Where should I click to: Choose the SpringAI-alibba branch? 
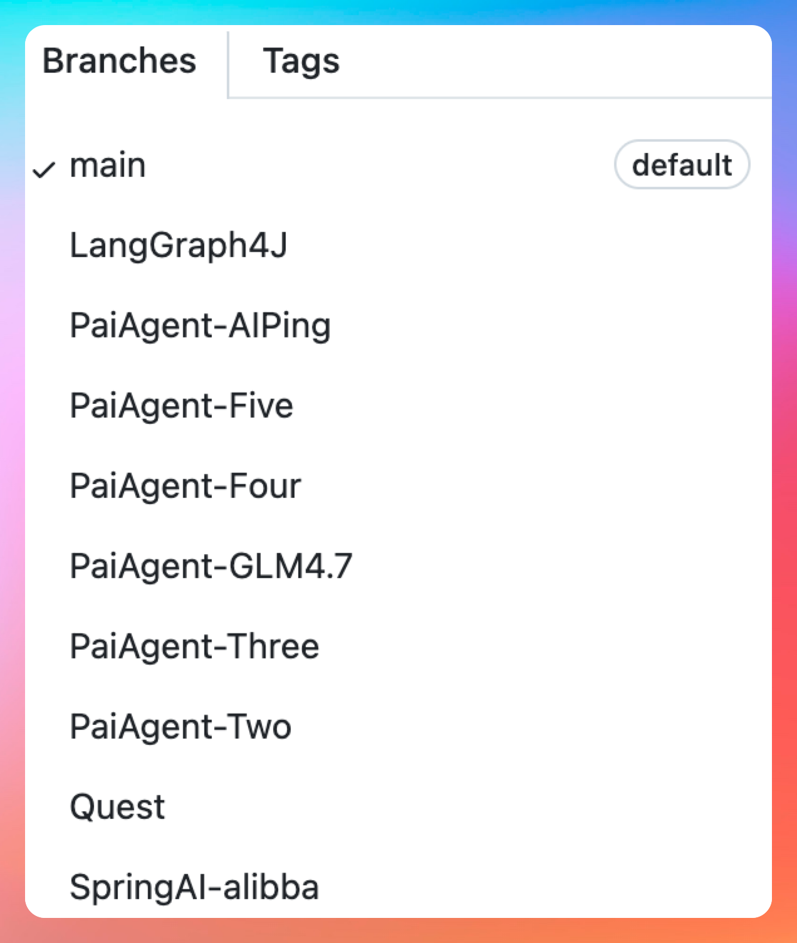tap(194, 887)
